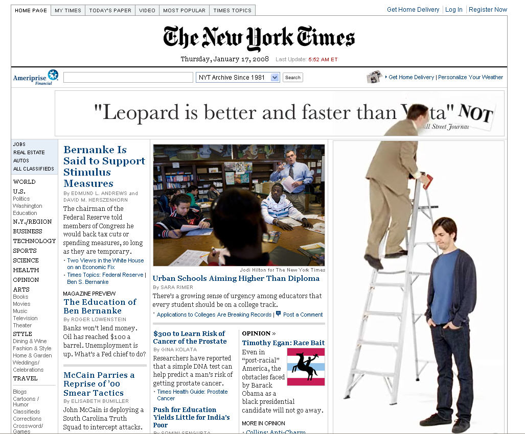The width and height of the screenshot is (525, 434).
Task: Click the Mac guy ladder advertisement
Action: 419,287
